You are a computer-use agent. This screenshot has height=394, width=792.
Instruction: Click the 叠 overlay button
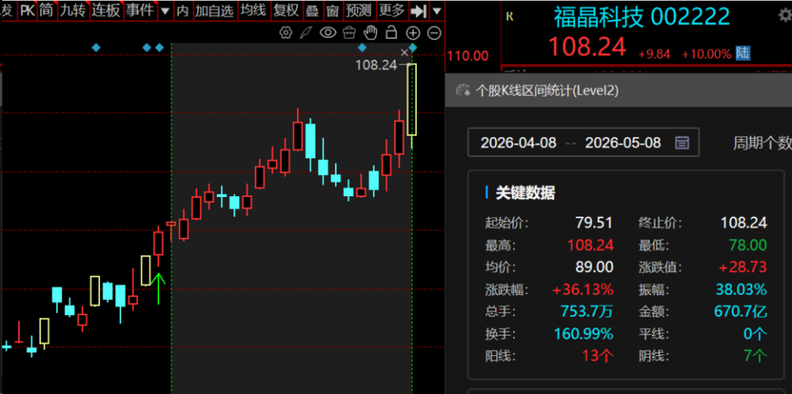point(312,10)
